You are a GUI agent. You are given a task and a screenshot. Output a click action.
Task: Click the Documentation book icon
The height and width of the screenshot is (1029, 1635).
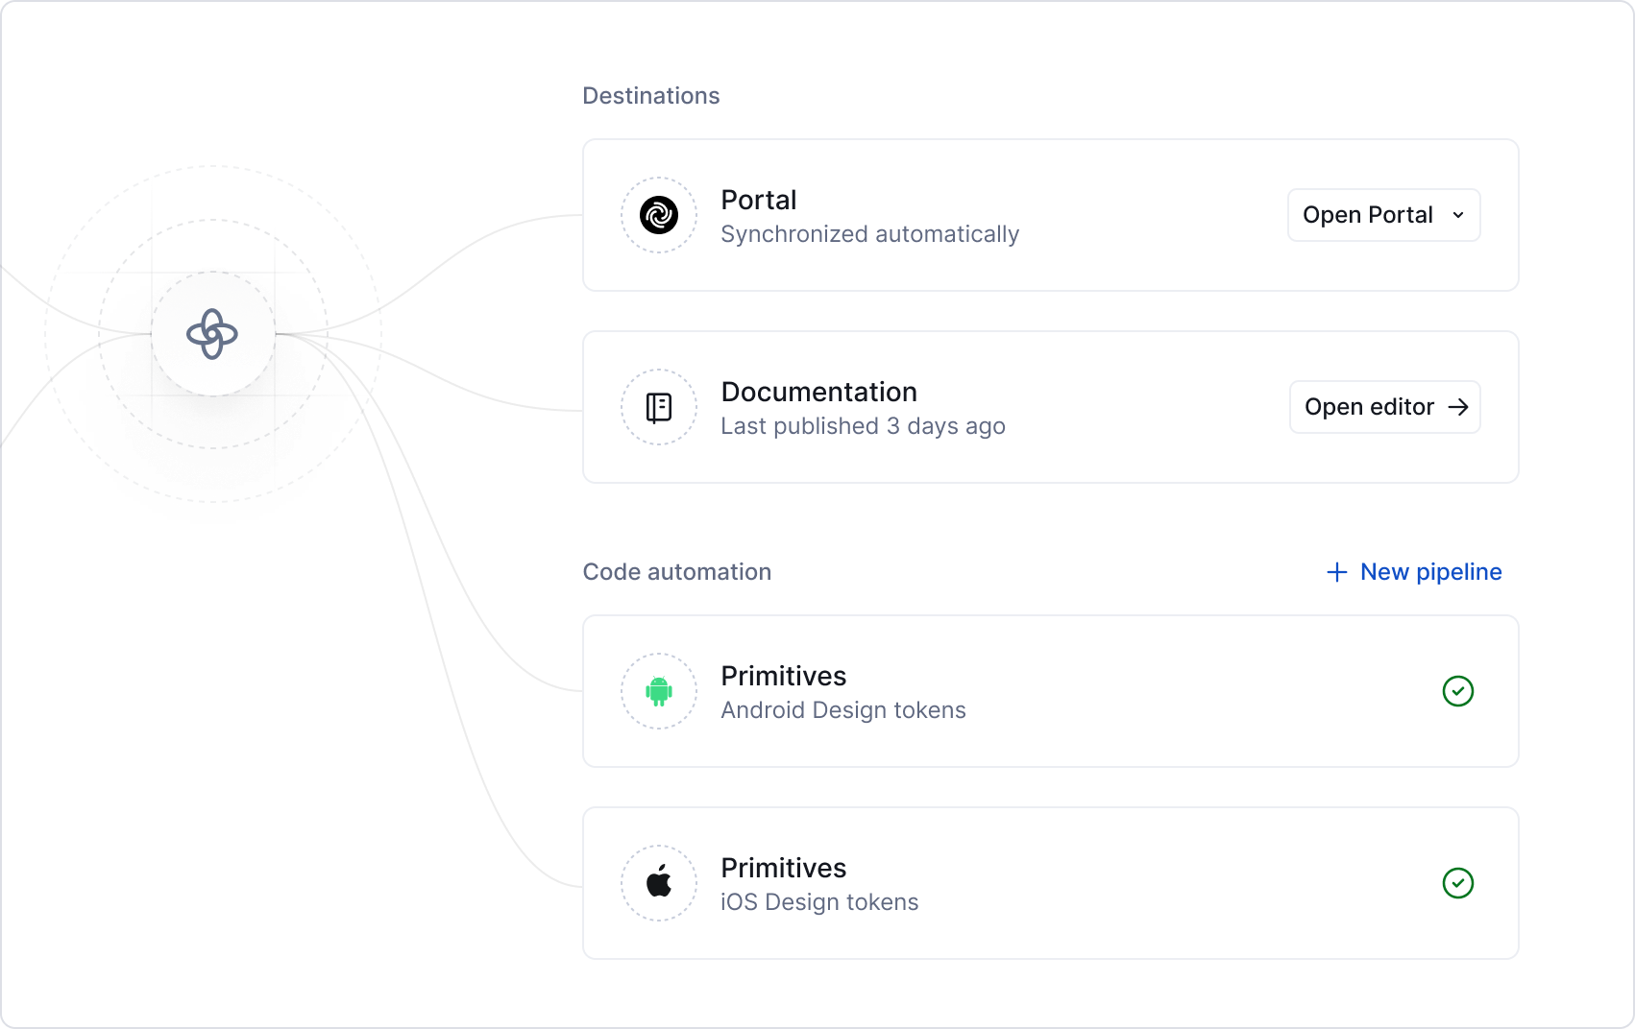tap(658, 407)
